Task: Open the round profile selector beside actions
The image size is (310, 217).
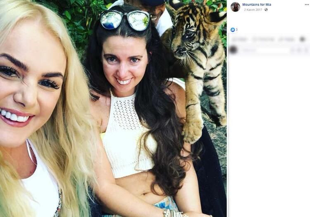Action: click(302, 39)
